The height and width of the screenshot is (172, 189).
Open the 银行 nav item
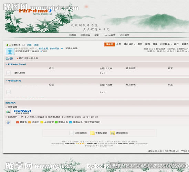click(176, 44)
